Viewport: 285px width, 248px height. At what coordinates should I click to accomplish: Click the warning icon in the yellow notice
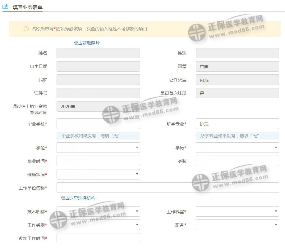[26, 29]
